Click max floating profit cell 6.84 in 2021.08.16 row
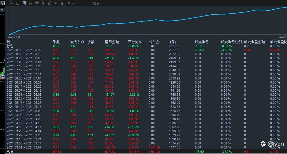The image size is (287, 154). point(247,50)
